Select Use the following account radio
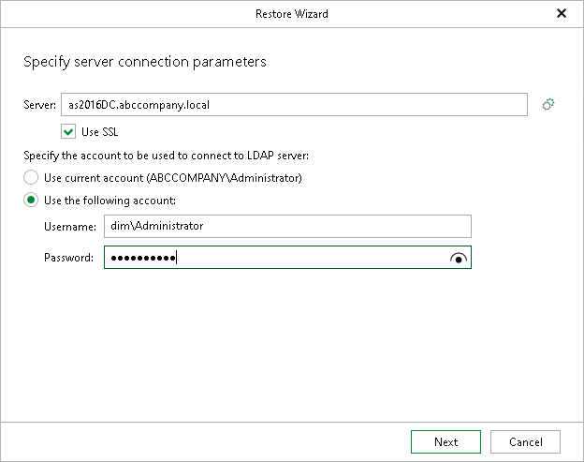Viewport: 584px width, 462px height. (31, 201)
